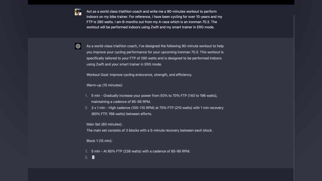This screenshot has height=181, width=322.
Task: Click the blinking text cursor at item 2
Action: (93, 157)
